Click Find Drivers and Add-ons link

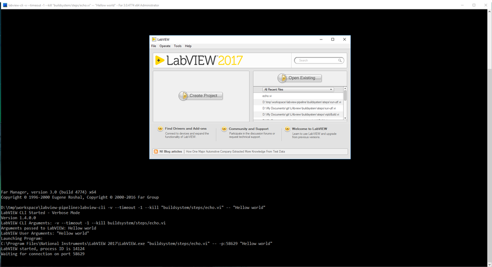[x=186, y=128]
